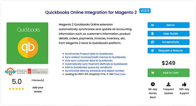Click the five-star rating row

[x=16, y=89]
